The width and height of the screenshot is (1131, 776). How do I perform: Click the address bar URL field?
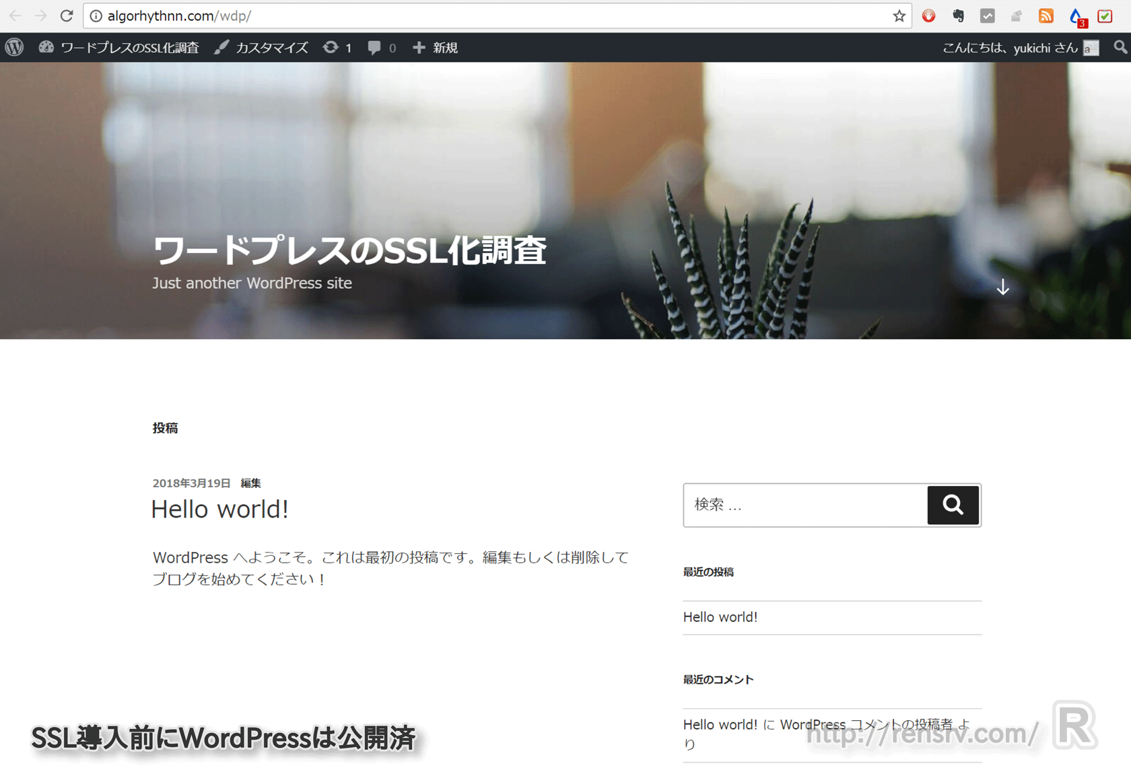pos(497,16)
